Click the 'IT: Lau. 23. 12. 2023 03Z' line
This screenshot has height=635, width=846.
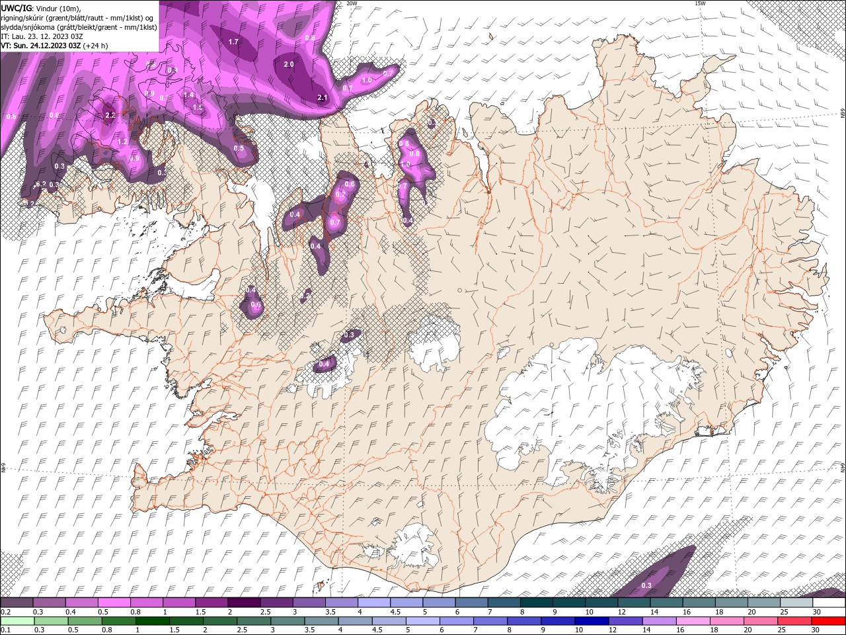click(x=42, y=36)
